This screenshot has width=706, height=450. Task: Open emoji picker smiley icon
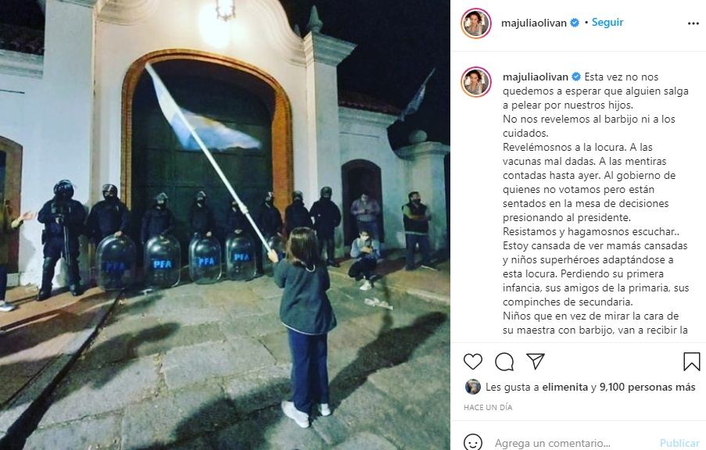[x=473, y=443]
